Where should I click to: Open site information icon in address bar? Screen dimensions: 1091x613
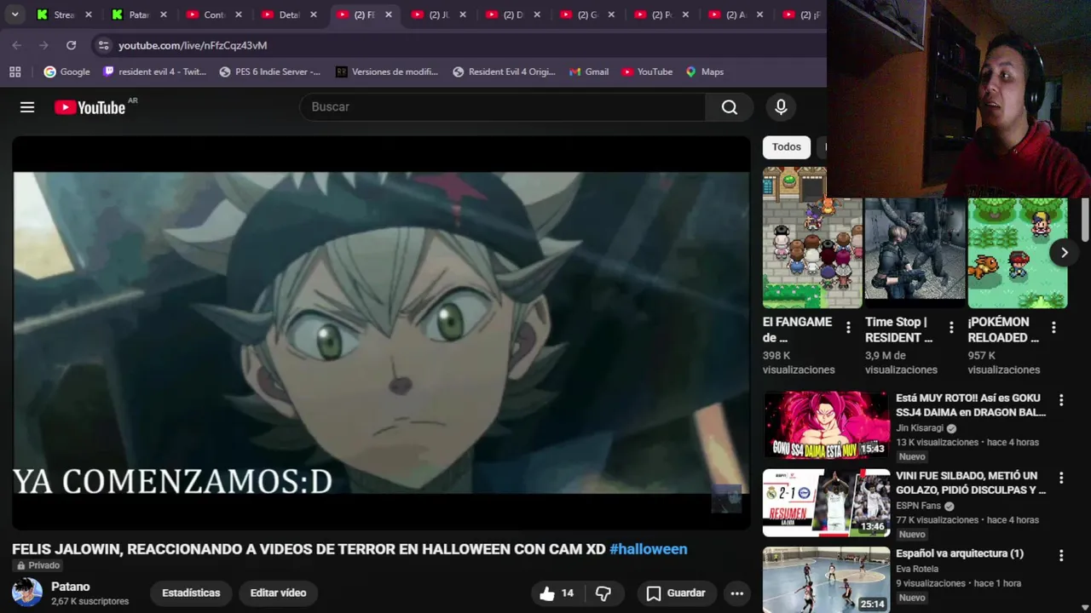[x=103, y=45]
